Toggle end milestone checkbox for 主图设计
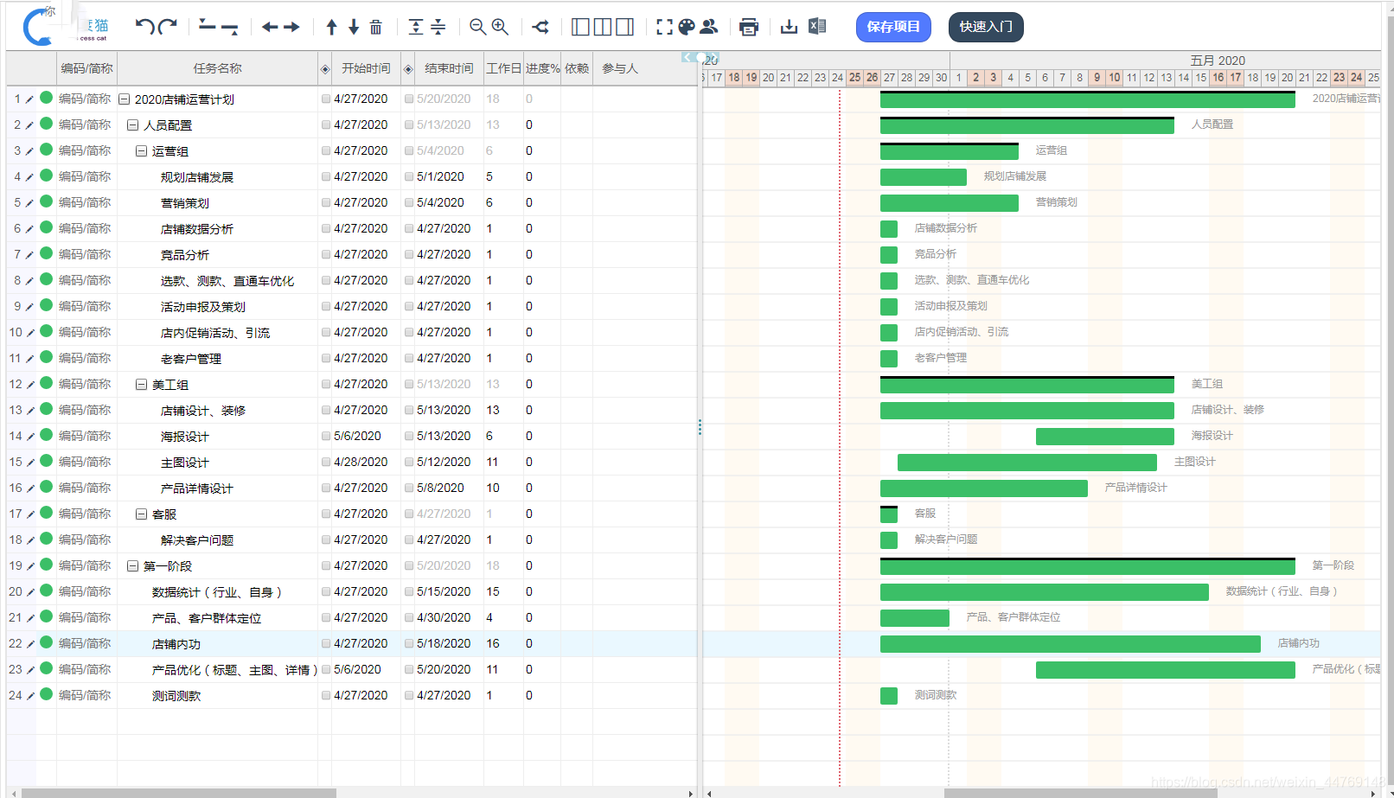 409,463
